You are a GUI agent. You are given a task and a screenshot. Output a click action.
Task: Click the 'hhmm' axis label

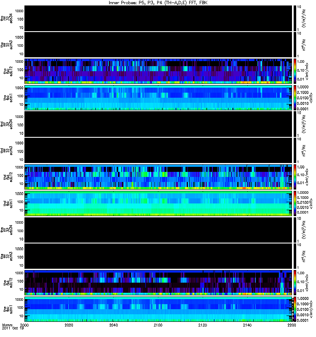[8, 325]
